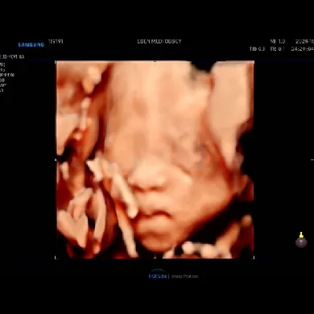Click the timestamp 04:29:04
Viewport: 314px width, 314px height.
pyautogui.click(x=303, y=49)
